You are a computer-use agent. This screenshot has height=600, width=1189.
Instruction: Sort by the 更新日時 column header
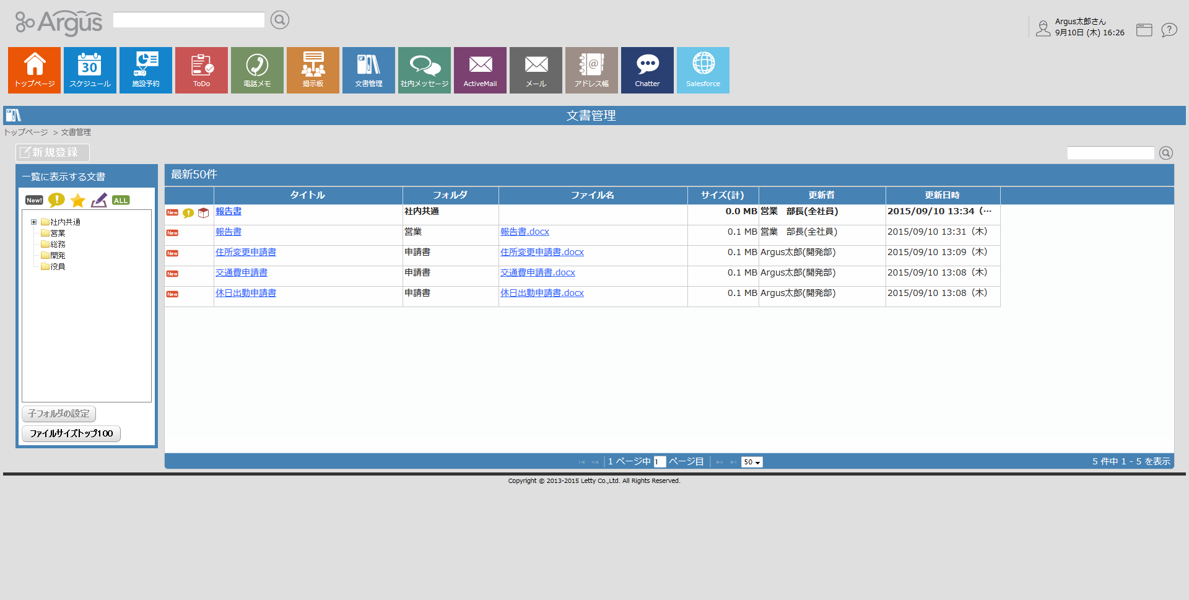[x=943, y=195]
